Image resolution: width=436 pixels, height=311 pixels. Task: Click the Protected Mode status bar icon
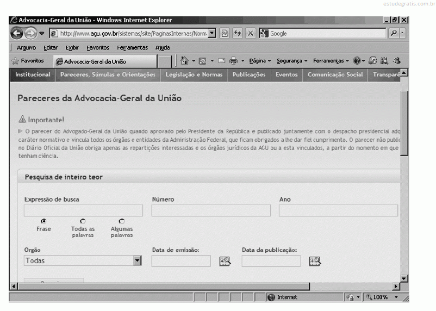[x=350, y=297]
